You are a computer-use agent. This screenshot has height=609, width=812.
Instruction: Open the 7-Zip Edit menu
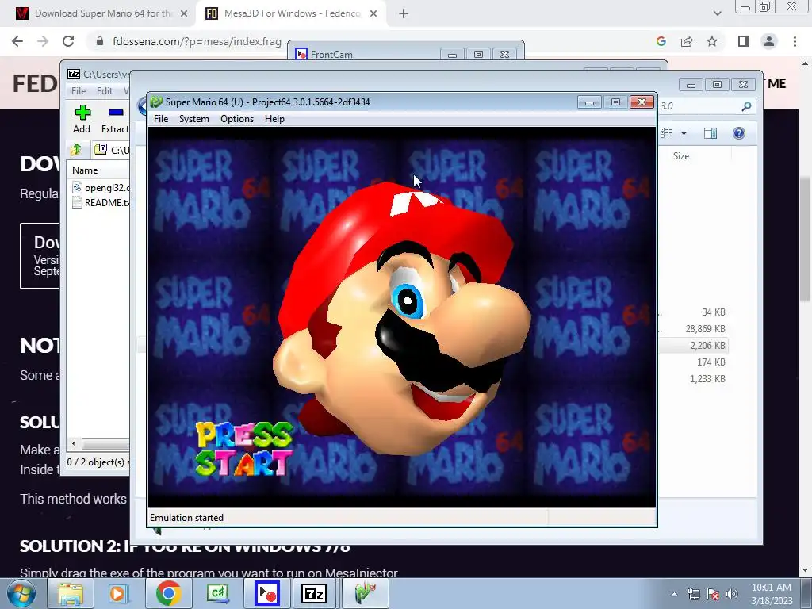[x=104, y=90]
